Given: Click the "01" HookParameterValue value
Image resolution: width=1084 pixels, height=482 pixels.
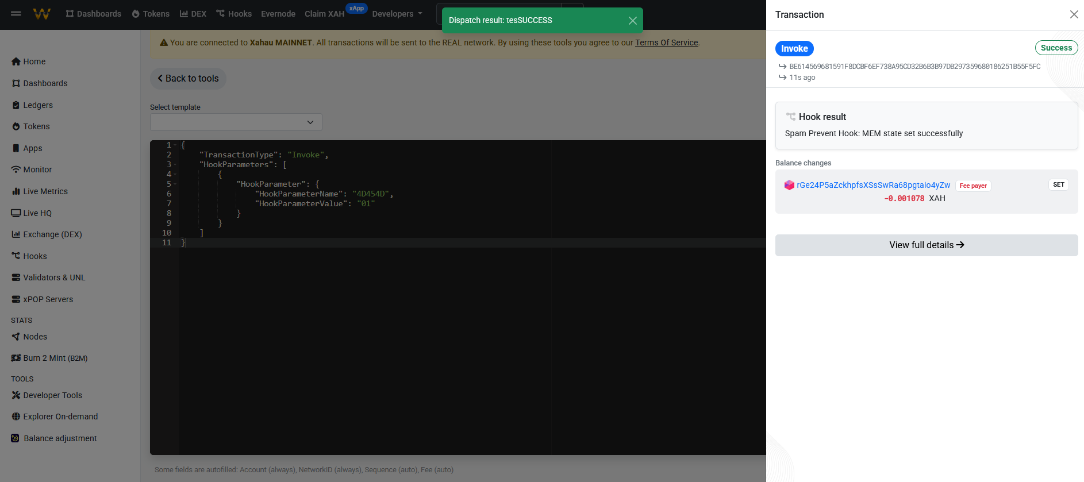Looking at the screenshot, I should click(x=366, y=204).
